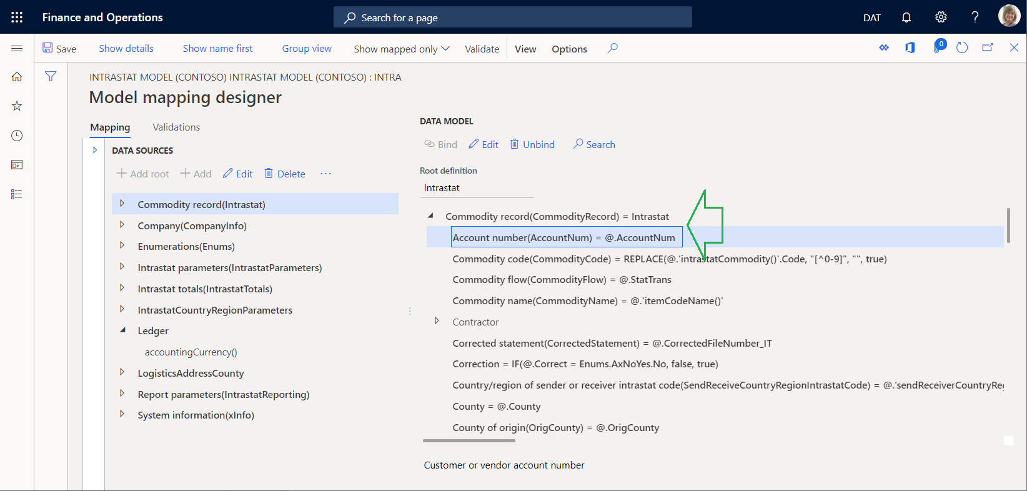This screenshot has height=491, width=1027.
Task: Open the data sources more options ellipsis
Action: (325, 174)
